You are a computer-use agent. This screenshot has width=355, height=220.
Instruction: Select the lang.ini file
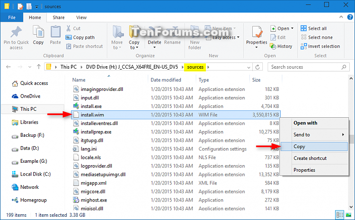pyautogui.click(x=176, y=149)
